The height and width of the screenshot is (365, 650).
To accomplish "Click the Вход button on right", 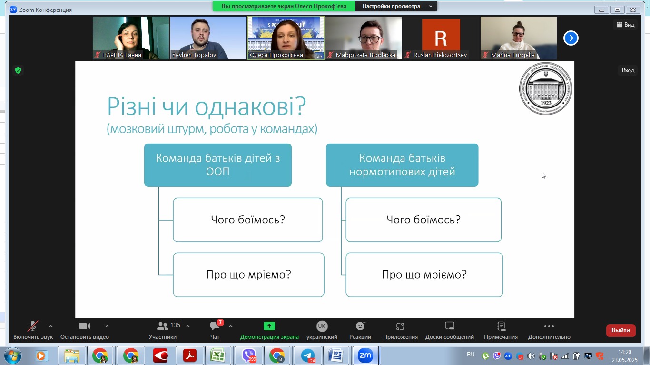I will click(628, 70).
